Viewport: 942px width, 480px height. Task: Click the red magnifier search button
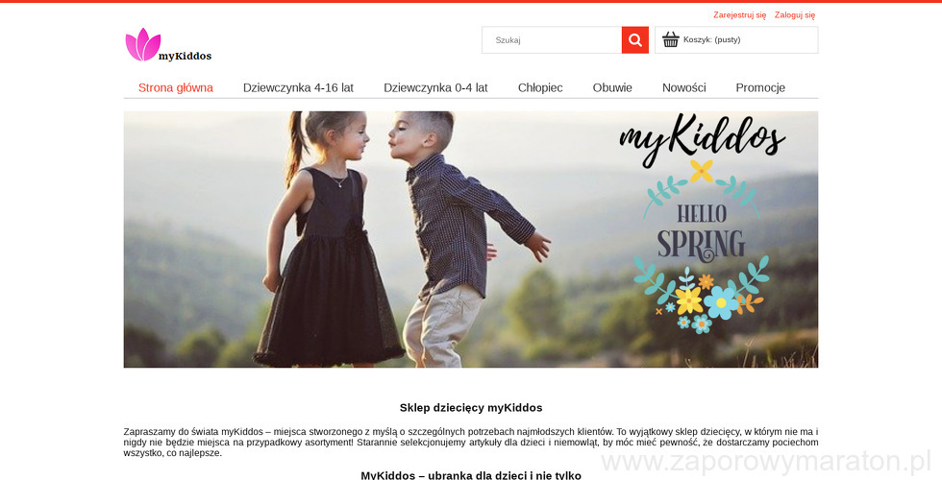[x=635, y=40]
